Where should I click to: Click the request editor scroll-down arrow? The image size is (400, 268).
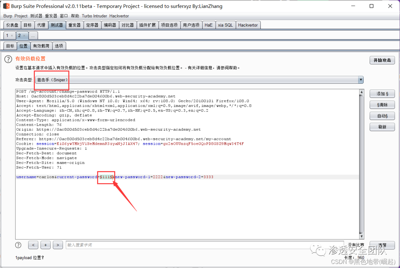coord(361,237)
